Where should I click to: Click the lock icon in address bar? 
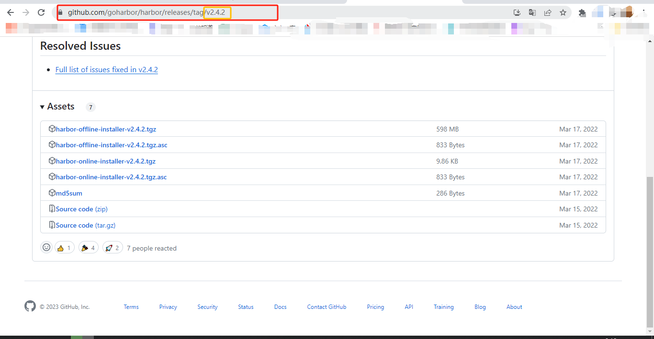point(61,12)
